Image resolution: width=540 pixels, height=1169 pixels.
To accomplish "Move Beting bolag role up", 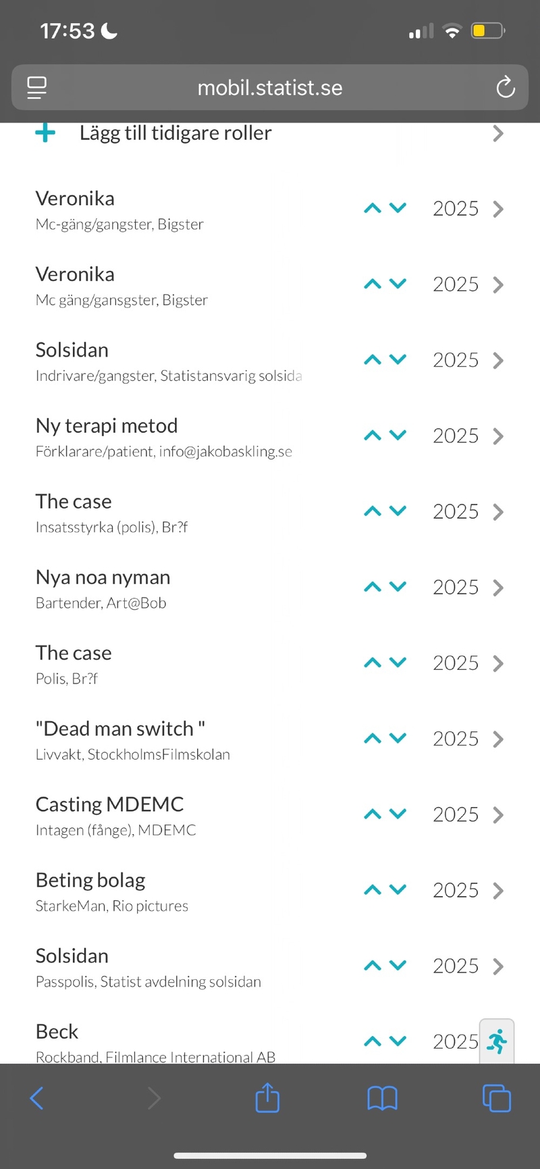I will click(x=373, y=890).
